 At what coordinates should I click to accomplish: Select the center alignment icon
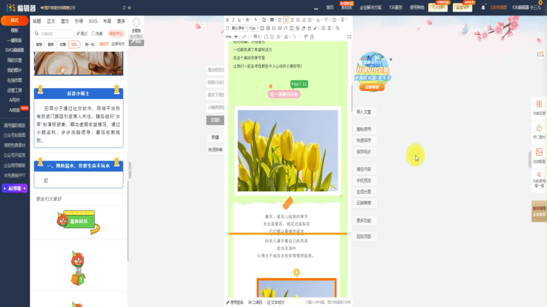coord(286,20)
